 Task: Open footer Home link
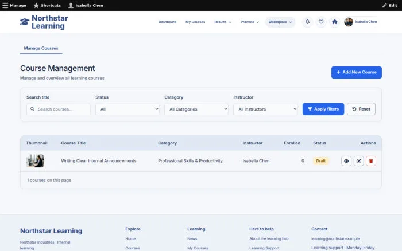click(x=130, y=238)
